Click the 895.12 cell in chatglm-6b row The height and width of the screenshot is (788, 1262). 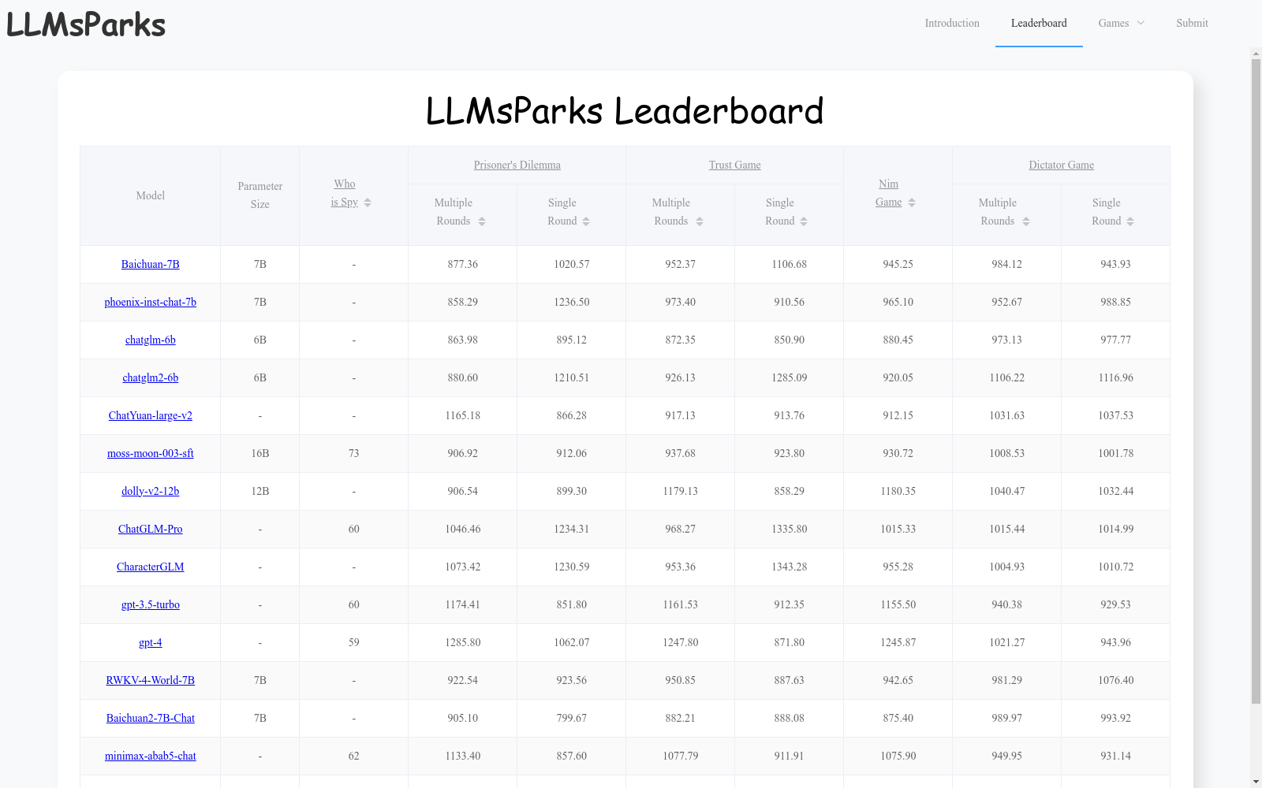point(572,340)
